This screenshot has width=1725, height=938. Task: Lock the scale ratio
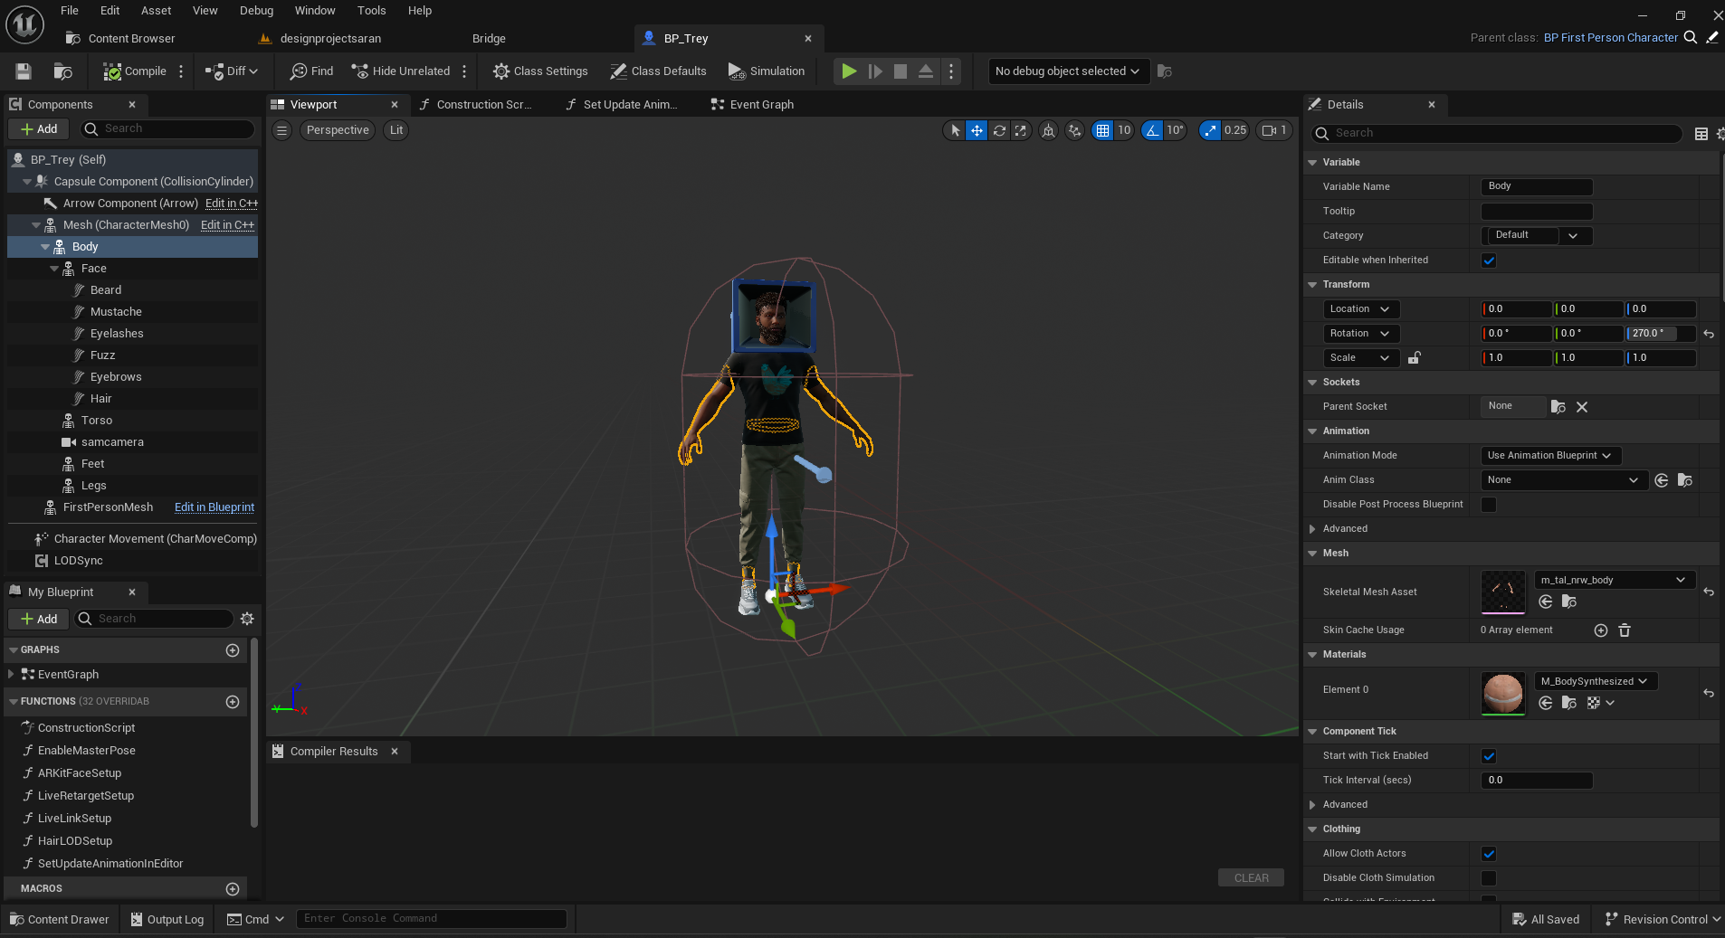tap(1414, 358)
